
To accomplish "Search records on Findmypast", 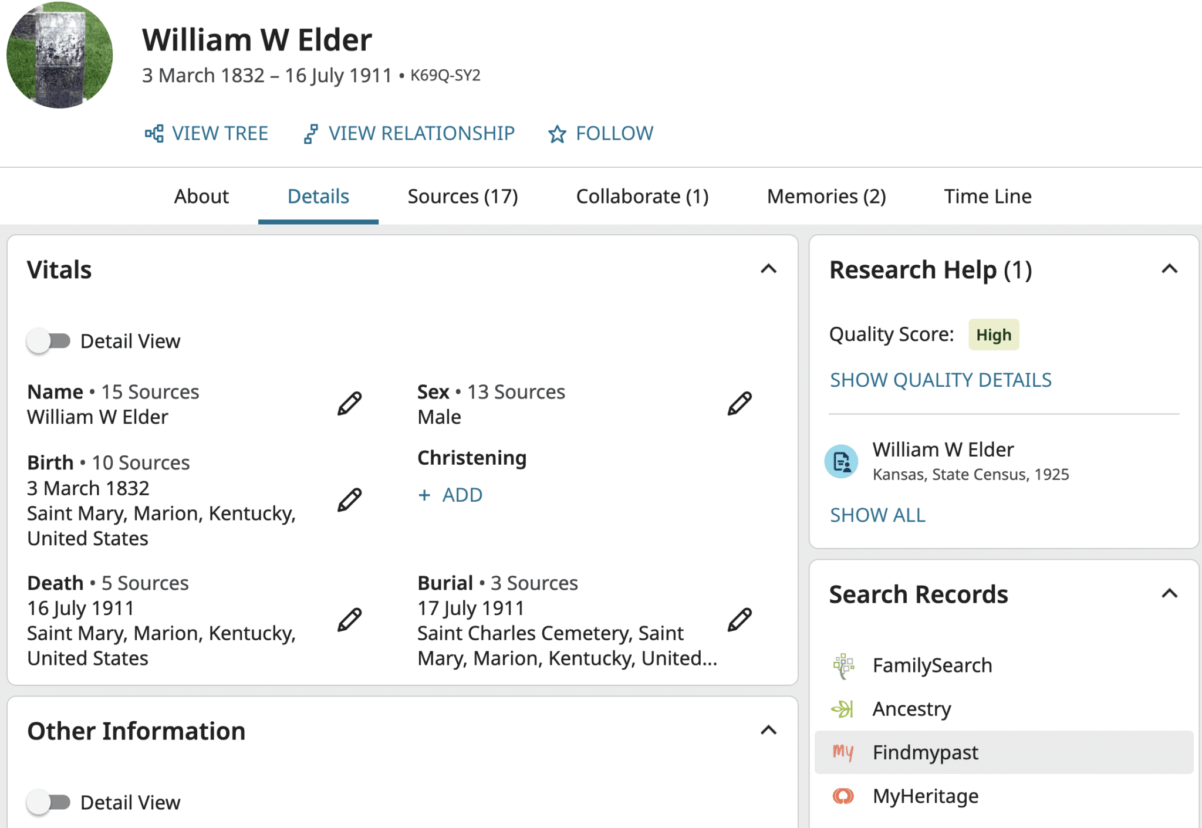I will [x=925, y=752].
